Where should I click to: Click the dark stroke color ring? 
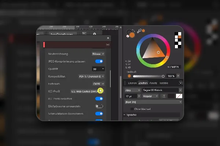[129, 32]
